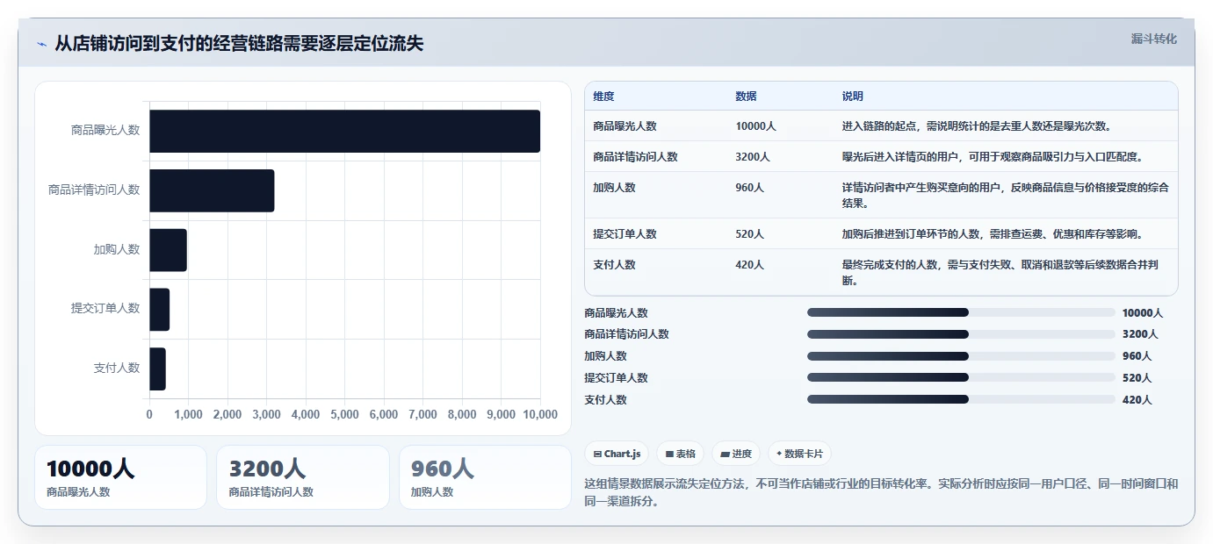
Task: Click the 10000人 progress bar for 商品曝光人数
Action: pyautogui.click(x=961, y=312)
